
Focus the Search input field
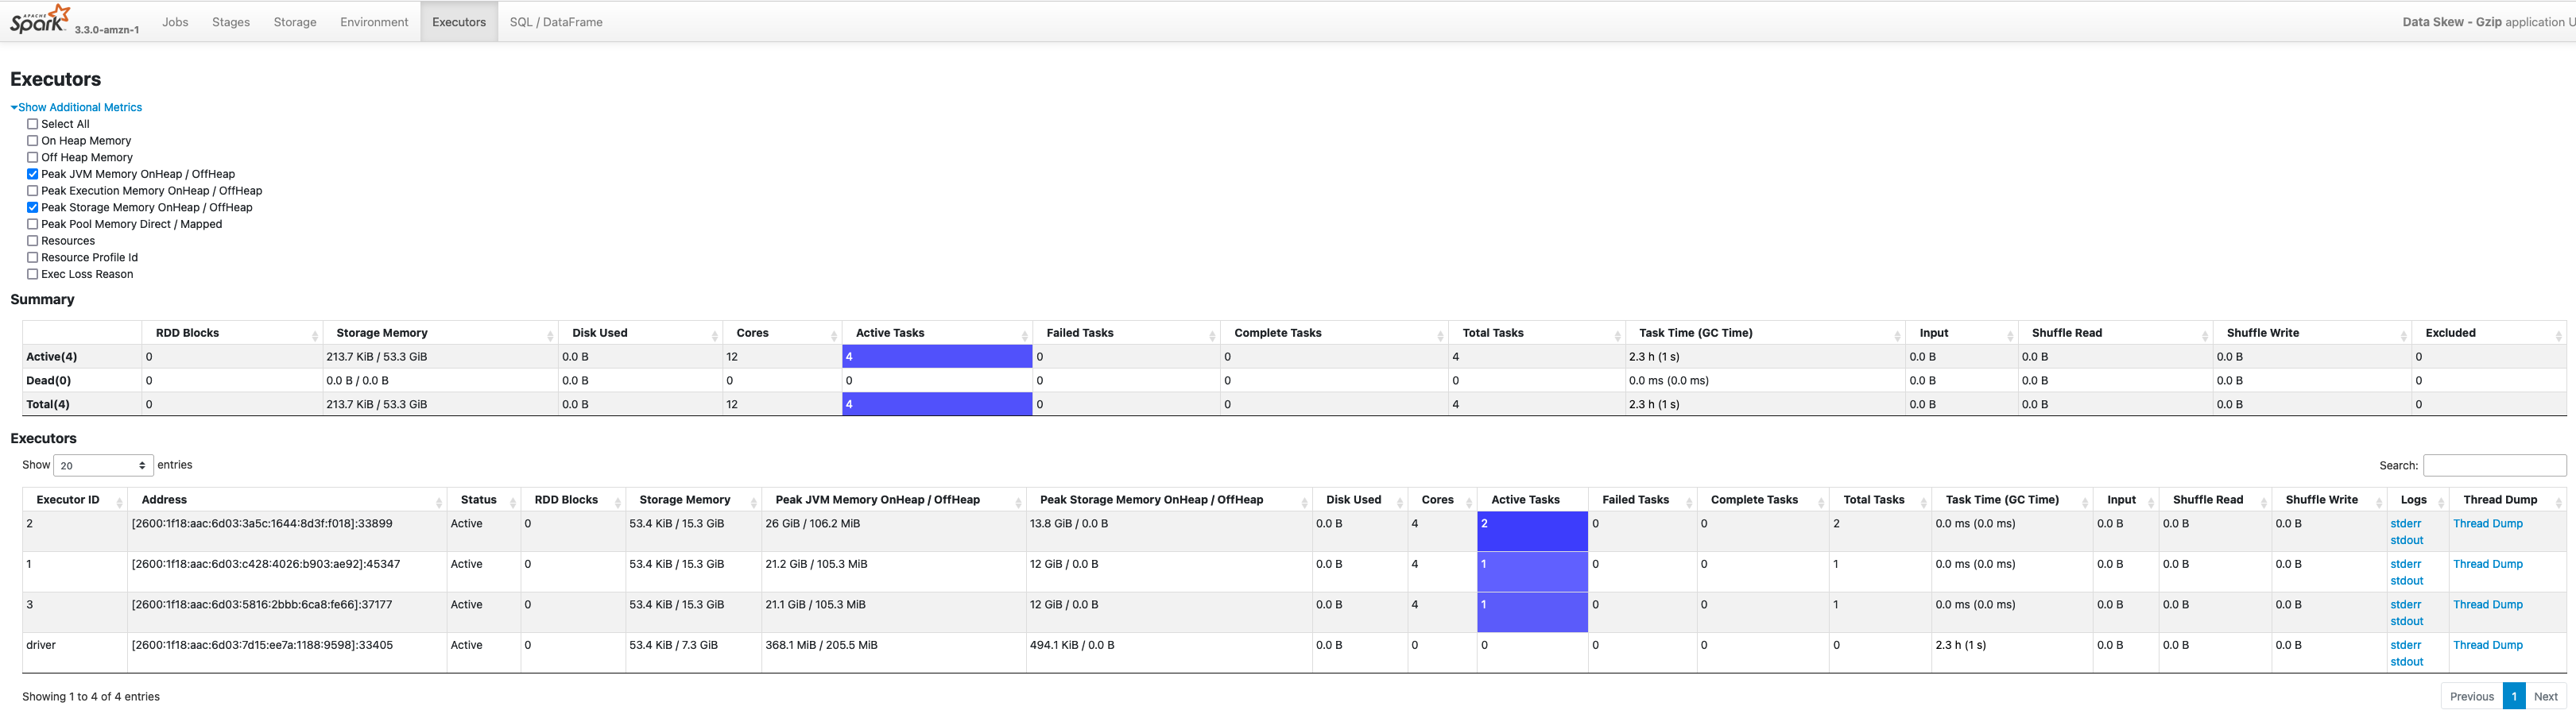2494,465
